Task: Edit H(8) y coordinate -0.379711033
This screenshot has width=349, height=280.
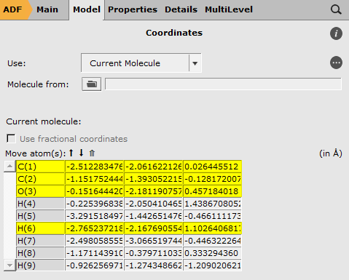Action: point(154,253)
